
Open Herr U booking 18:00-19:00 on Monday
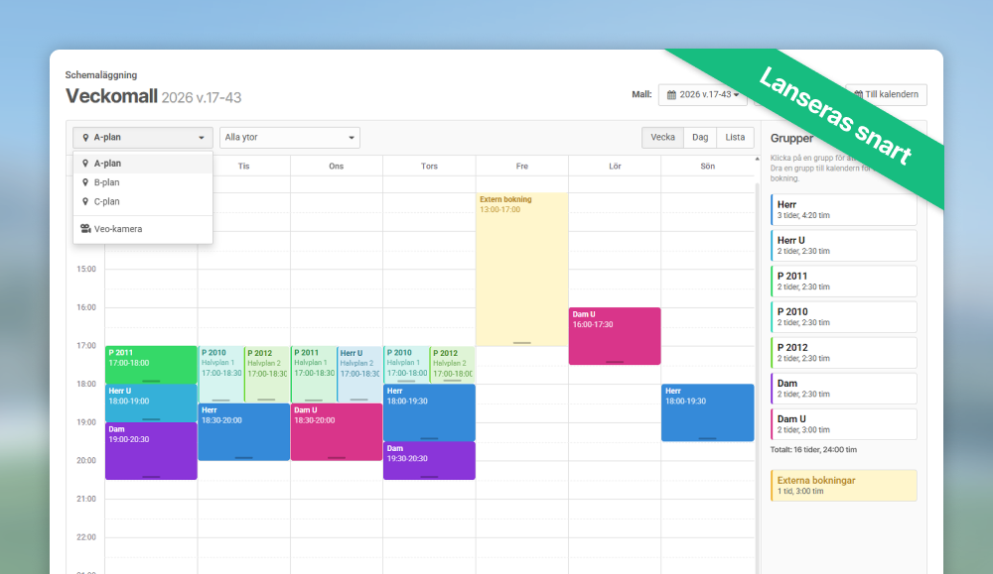coord(151,402)
